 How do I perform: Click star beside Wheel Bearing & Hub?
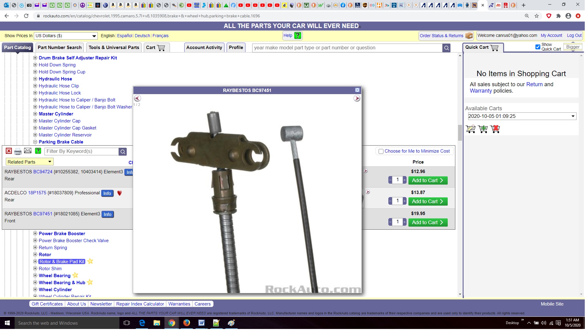pos(90,283)
